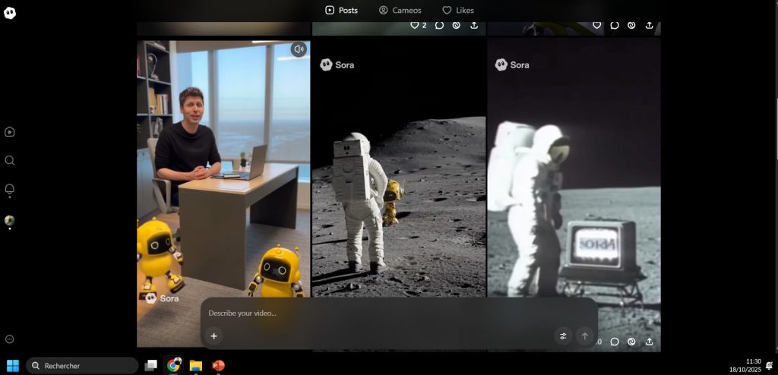Open video settings sliders in prompt box
778x375 pixels.
pyautogui.click(x=563, y=336)
